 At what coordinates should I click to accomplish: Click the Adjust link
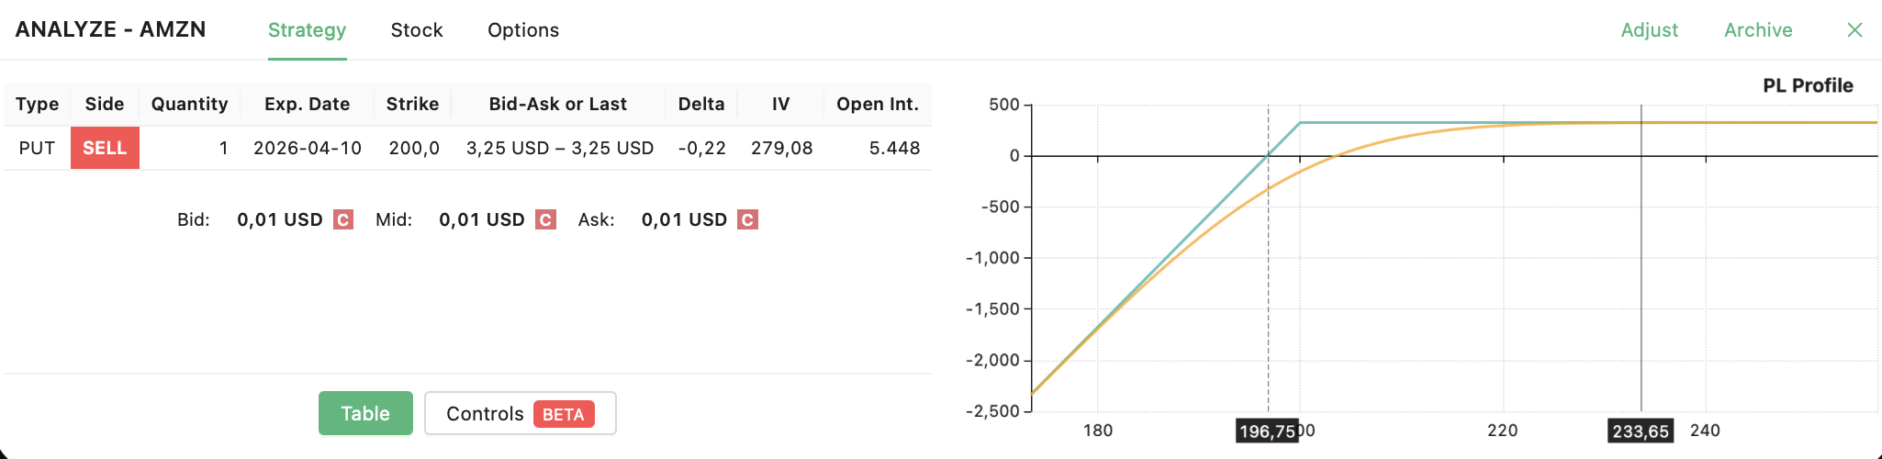coord(1649,30)
